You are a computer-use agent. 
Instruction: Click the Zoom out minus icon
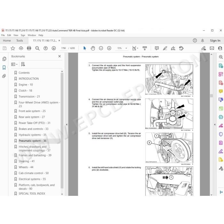101,48
